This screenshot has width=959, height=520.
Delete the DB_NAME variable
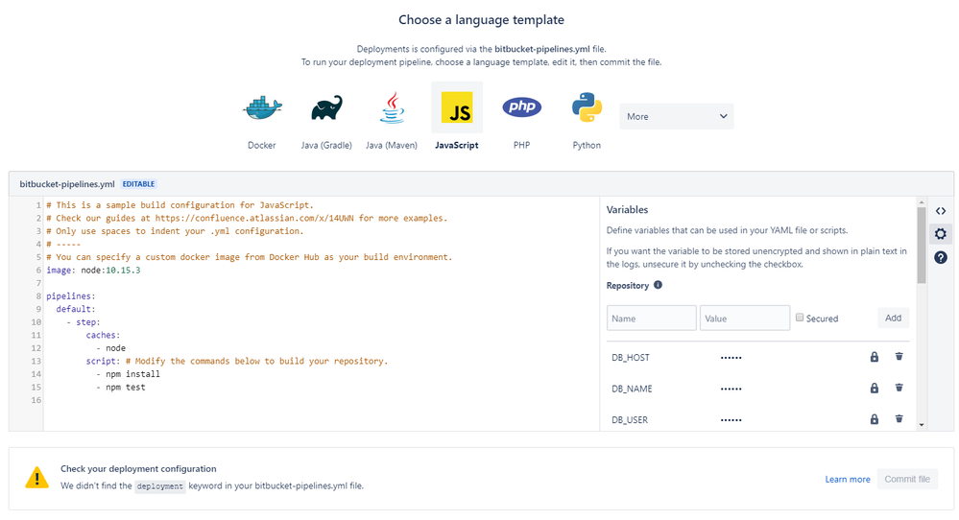pyautogui.click(x=899, y=388)
